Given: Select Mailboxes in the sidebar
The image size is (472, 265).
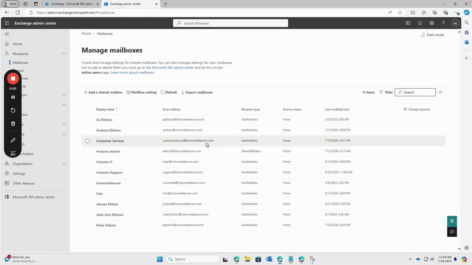Looking at the screenshot, I should click(20, 63).
